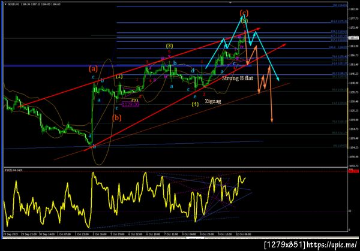Select the orange (c) wave label
The width and height of the screenshot is (360, 251).
click(x=244, y=13)
